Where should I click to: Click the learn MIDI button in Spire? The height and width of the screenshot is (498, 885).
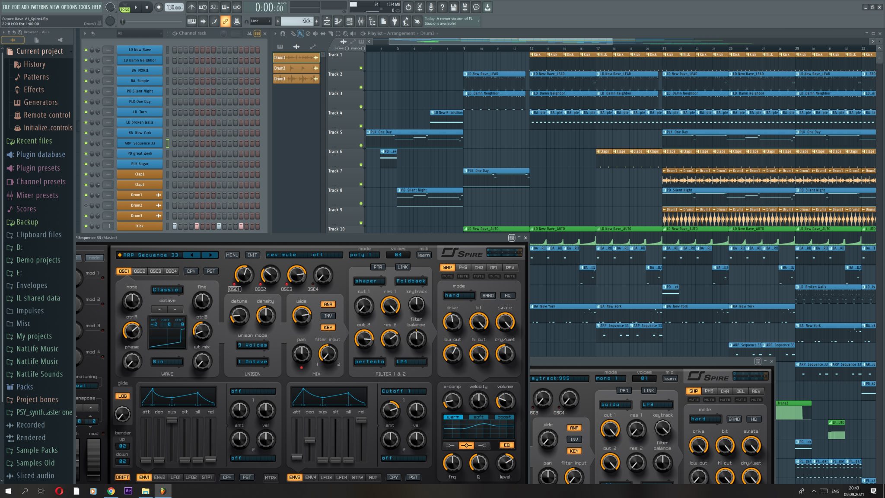[424, 255]
